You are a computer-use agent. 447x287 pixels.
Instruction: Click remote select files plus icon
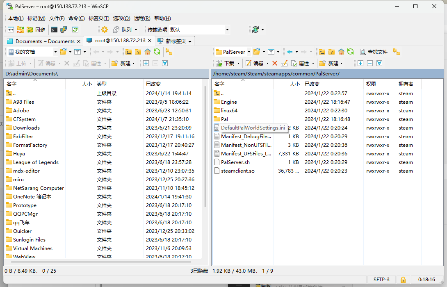[360, 63]
